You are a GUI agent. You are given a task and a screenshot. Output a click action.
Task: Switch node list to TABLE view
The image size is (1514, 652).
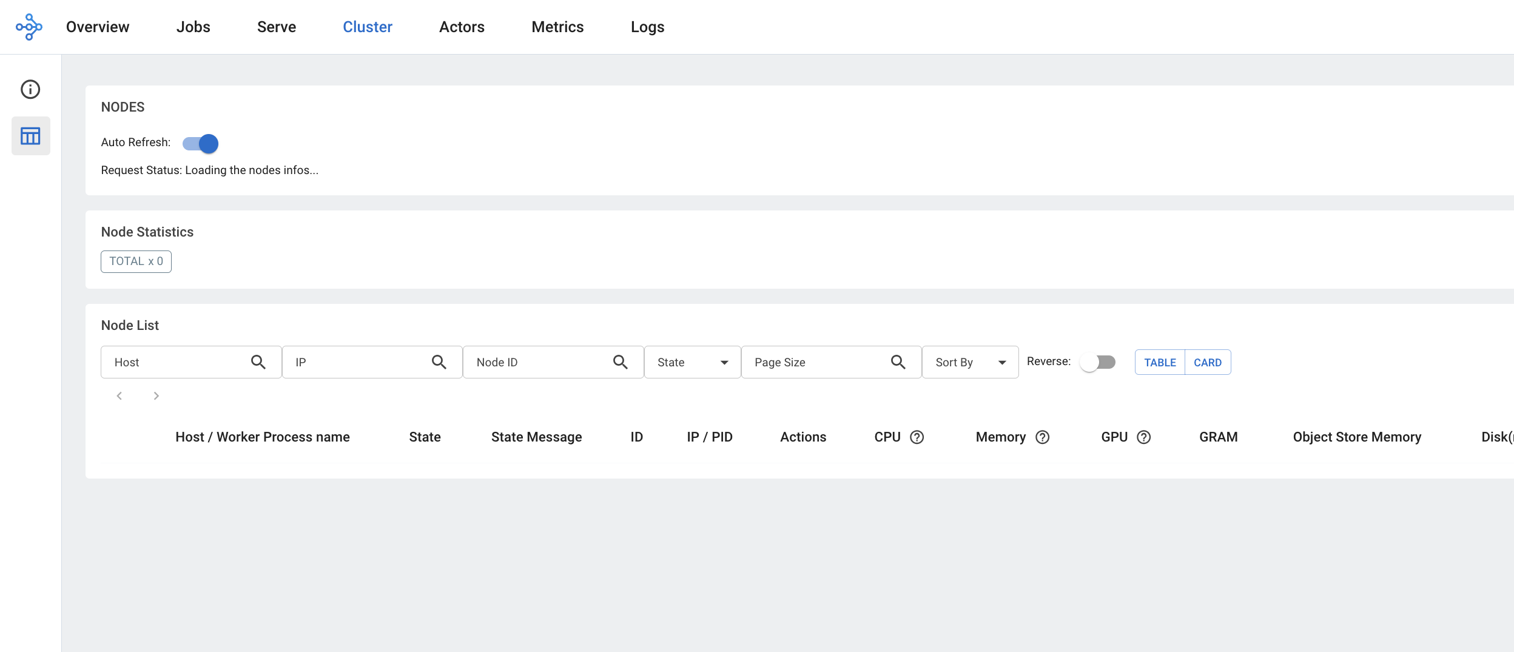pos(1160,362)
